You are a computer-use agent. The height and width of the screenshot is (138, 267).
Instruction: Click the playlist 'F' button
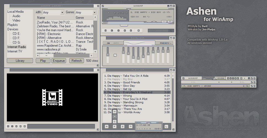115,127
